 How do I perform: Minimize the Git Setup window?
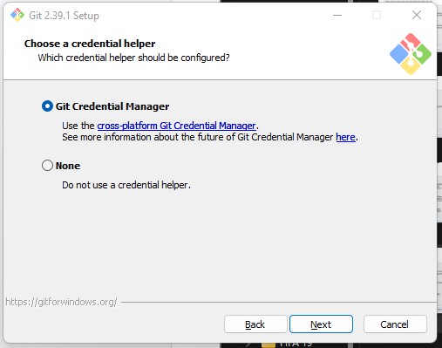click(337, 15)
